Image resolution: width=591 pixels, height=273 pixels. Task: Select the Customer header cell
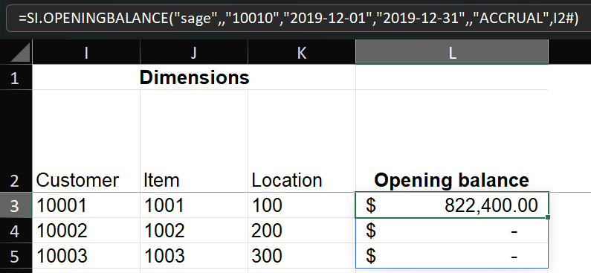[86, 141]
